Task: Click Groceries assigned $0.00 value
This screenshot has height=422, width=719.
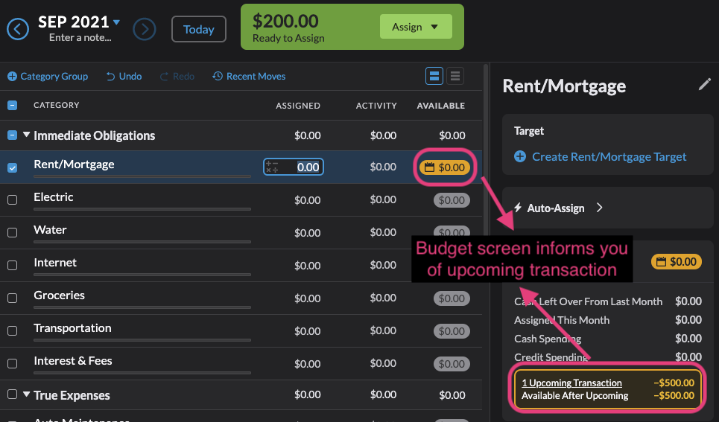Action: point(307,298)
